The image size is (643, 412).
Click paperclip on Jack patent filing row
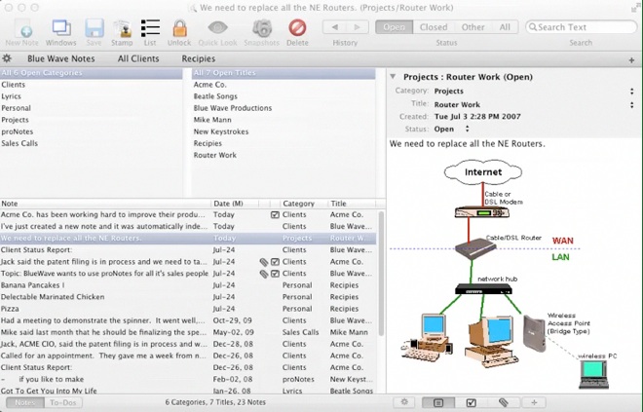point(264,262)
